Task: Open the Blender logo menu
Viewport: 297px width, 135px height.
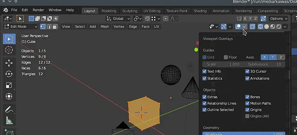Action: pos(6,10)
